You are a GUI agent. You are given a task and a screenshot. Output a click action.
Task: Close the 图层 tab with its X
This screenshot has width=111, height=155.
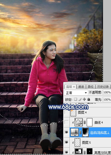click(x=74, y=87)
